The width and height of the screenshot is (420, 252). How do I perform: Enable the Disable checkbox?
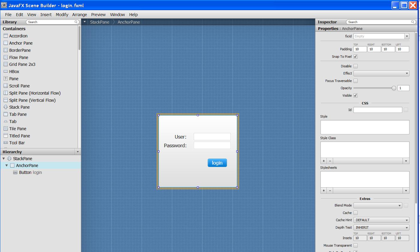pyautogui.click(x=356, y=66)
